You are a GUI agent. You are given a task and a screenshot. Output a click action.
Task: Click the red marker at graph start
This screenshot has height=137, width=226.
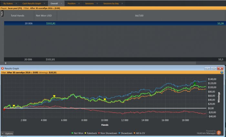4,110
